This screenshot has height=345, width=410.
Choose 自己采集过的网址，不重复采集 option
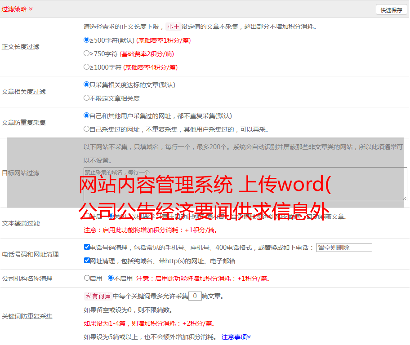tap(87, 129)
